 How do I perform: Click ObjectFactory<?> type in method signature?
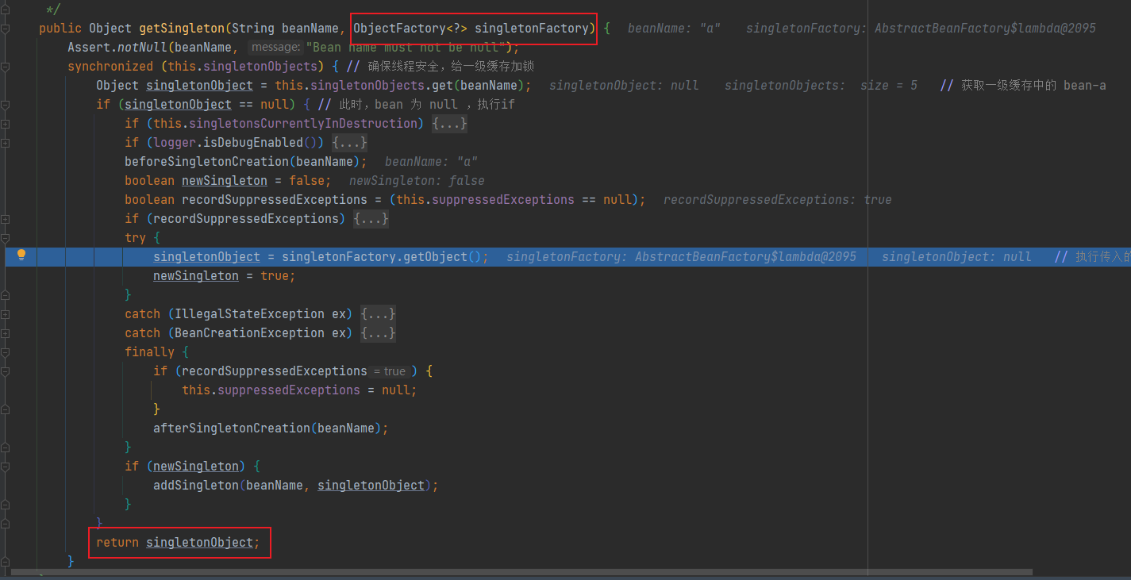[410, 29]
